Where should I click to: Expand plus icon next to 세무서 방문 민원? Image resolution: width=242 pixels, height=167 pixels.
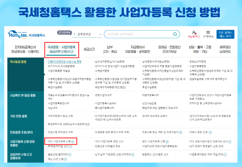[210, 132]
